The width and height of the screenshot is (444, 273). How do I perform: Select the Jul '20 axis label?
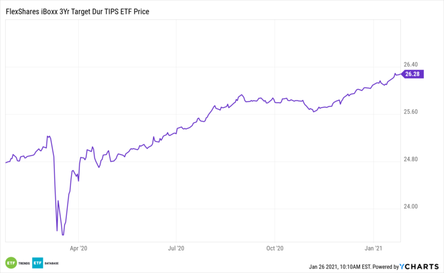click(176, 249)
